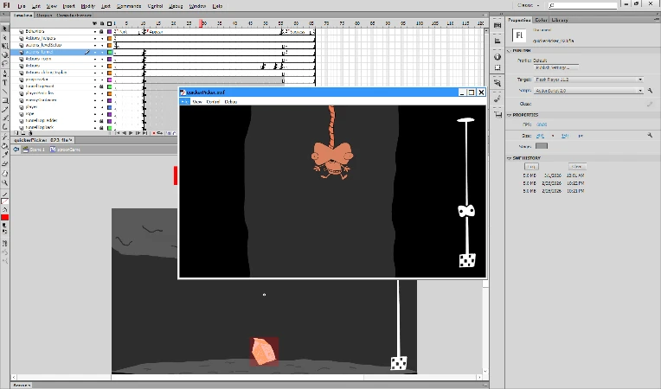This screenshot has width=661, height=389.
Task: Select the Eraser tool
Action: pos(4,163)
